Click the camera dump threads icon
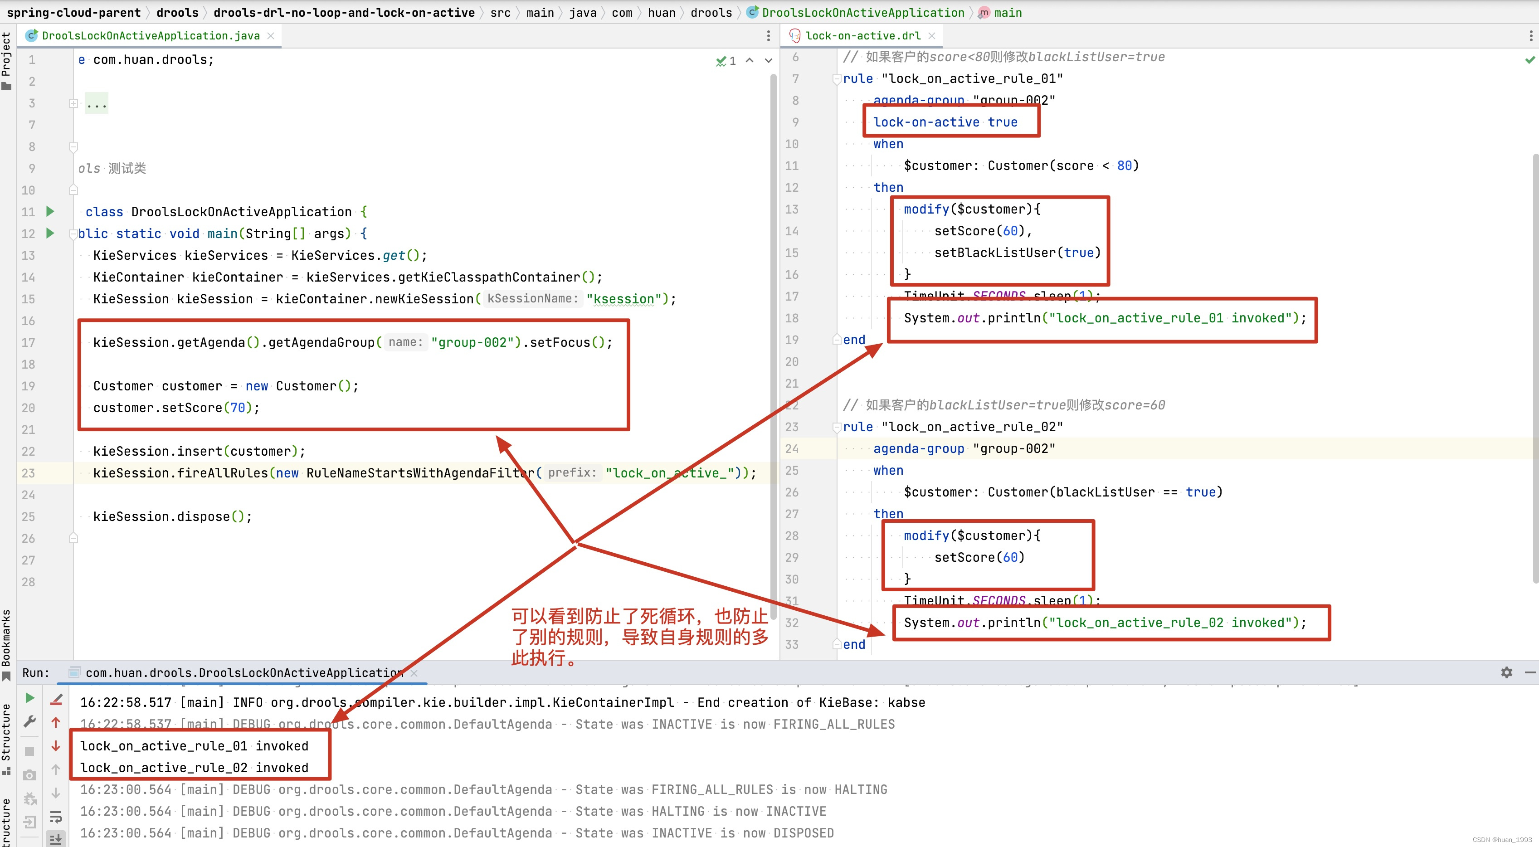This screenshot has height=847, width=1539. pos(29,775)
